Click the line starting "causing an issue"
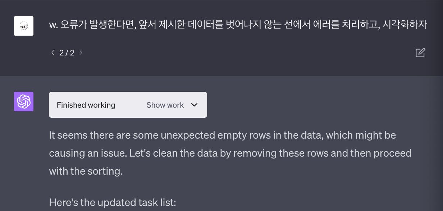This screenshot has height=211, width=443. [230, 153]
